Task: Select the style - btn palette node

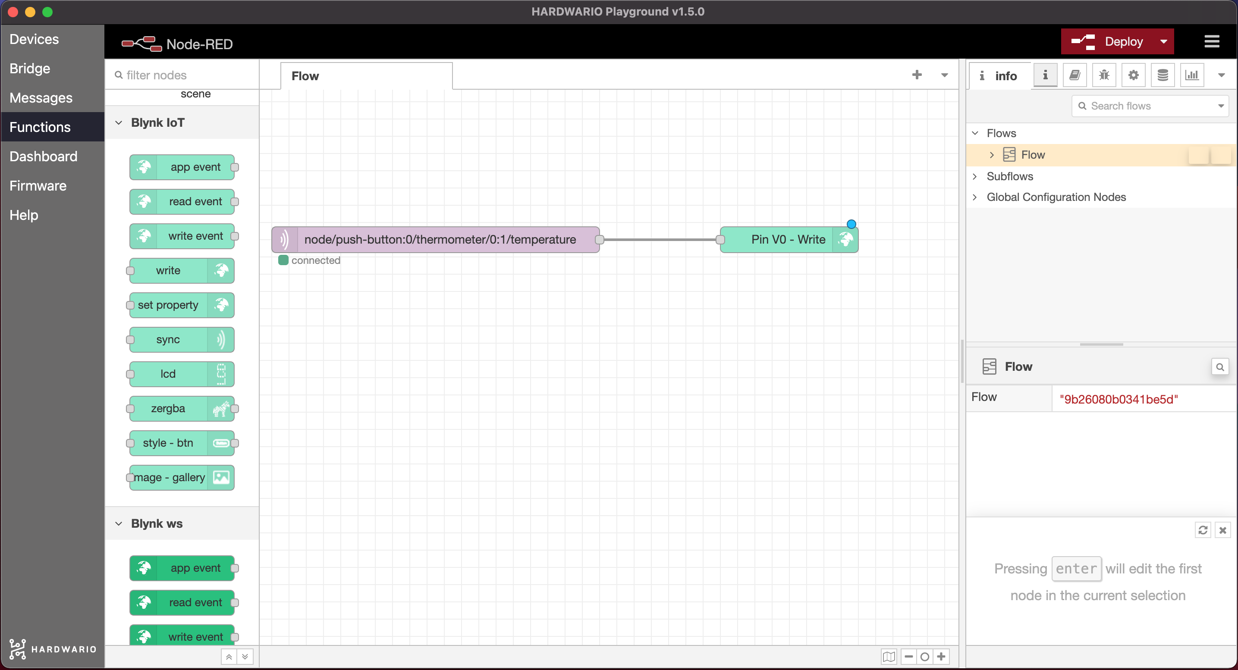Action: (x=182, y=443)
